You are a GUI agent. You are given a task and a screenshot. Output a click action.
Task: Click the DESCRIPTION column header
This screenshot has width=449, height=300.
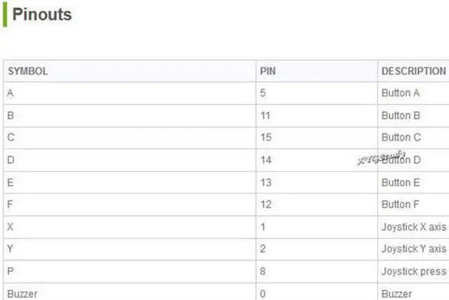pyautogui.click(x=413, y=71)
